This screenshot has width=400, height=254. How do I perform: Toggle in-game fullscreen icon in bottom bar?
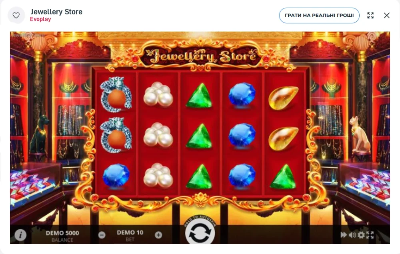370,235
